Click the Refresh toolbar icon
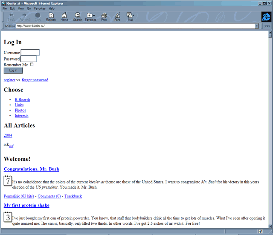Image resolution: width=273 pixels, height=235 pixels. 51,17
